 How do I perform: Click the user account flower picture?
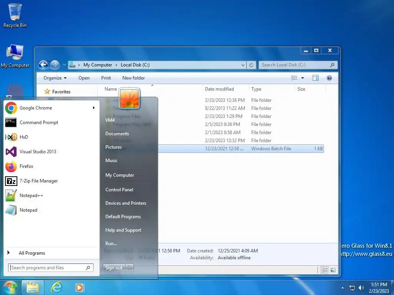pos(129,98)
